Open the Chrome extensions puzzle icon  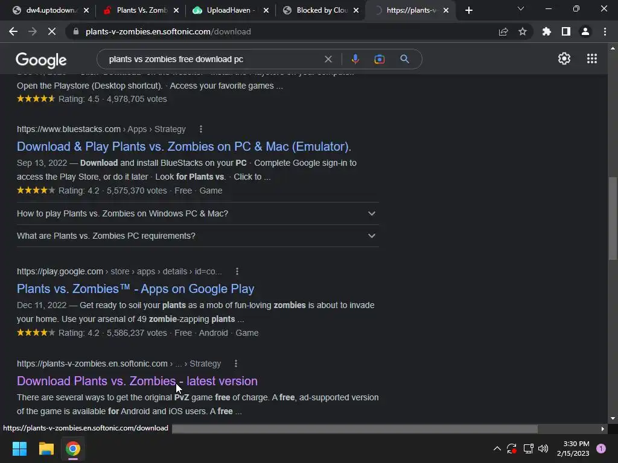[x=547, y=31]
